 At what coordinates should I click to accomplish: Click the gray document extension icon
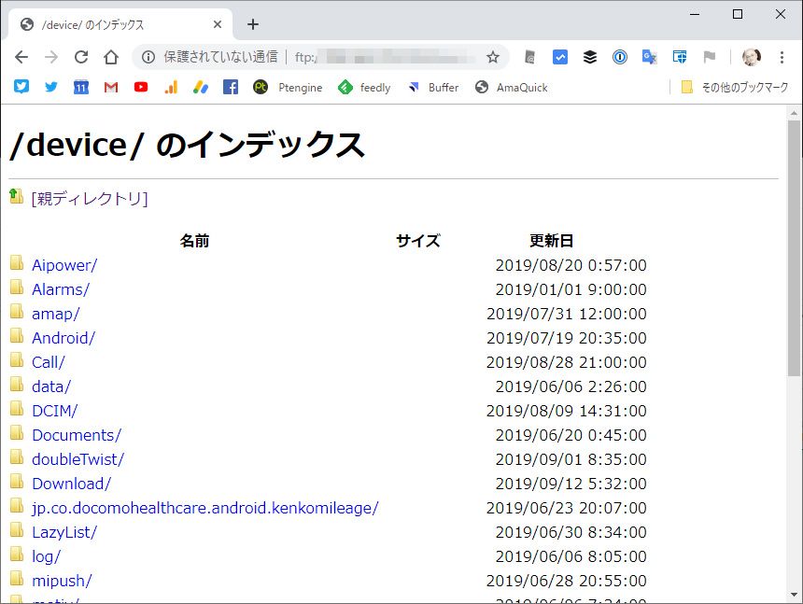pos(530,57)
